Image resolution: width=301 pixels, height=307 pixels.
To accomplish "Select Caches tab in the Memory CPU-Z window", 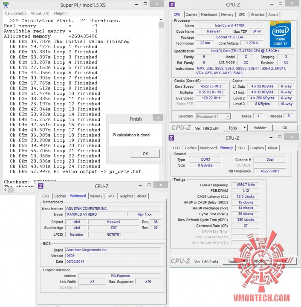I will [191, 148].
